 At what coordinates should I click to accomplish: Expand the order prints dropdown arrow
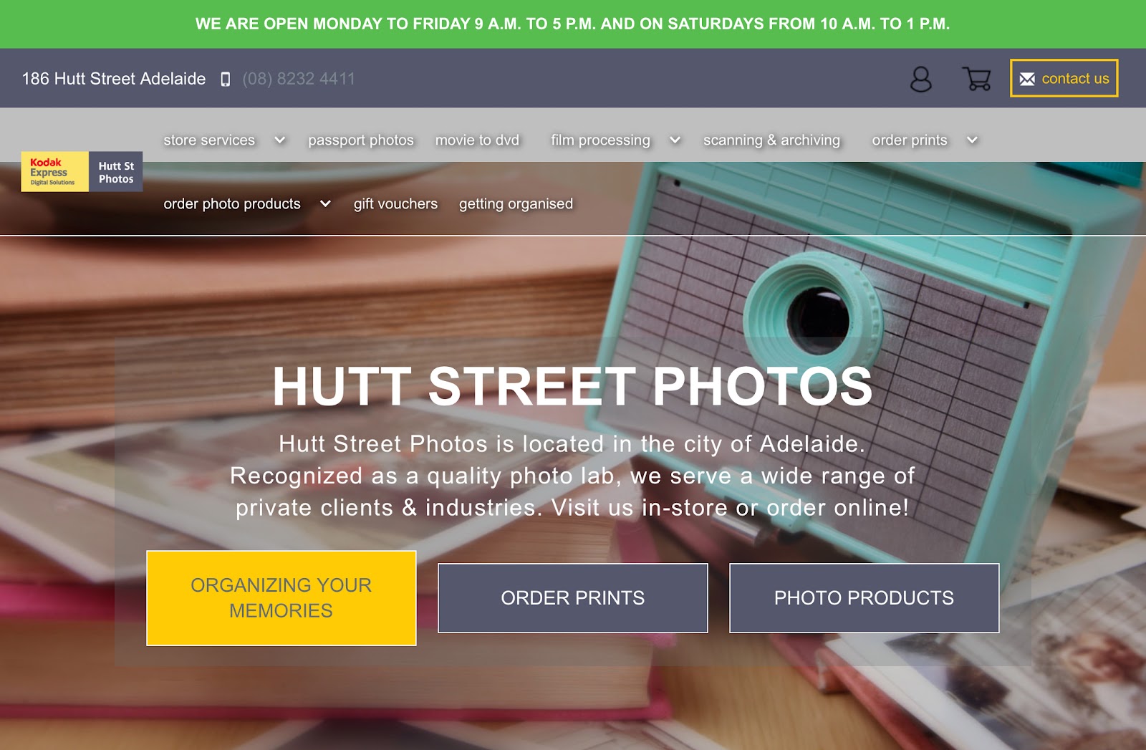[972, 140]
